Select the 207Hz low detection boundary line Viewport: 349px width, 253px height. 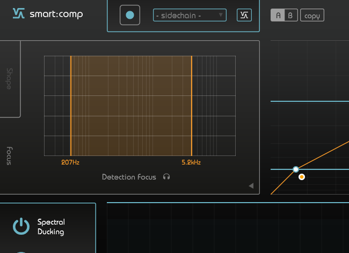point(71,106)
